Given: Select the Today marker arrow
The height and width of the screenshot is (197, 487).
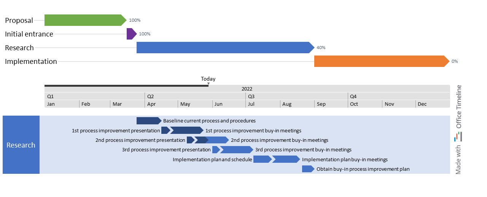Looking at the screenshot, I should tap(208, 84).
